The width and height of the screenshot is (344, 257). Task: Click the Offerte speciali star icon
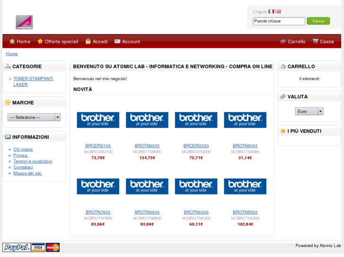[x=40, y=41]
